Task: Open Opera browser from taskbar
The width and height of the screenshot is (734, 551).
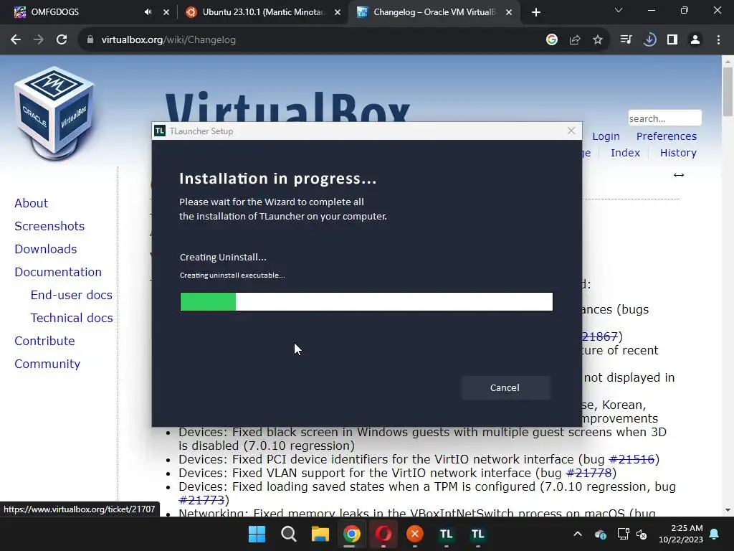Action: coord(383,534)
